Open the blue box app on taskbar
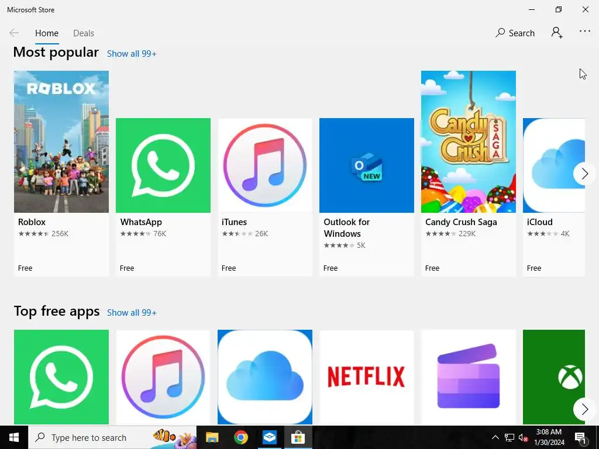The image size is (599, 449). 269,437
